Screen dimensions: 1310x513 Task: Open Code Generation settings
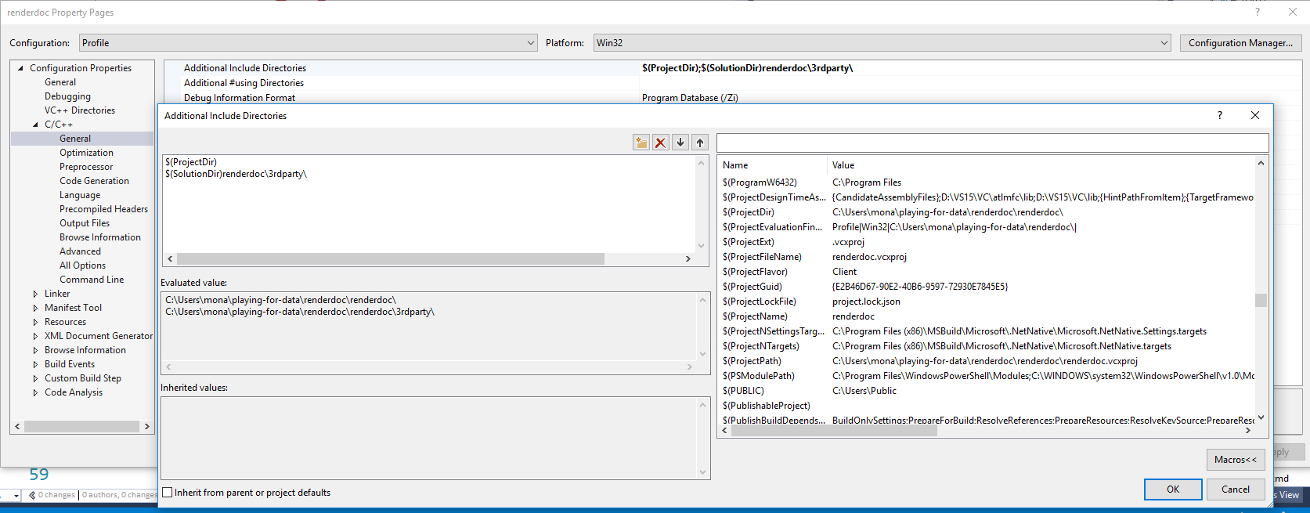94,181
